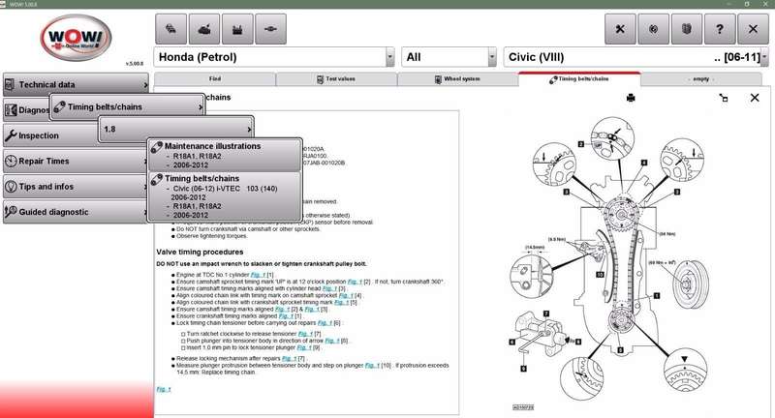Expand Timing belts/chains submenu item
This screenshot has height=418, width=775.
128,106
